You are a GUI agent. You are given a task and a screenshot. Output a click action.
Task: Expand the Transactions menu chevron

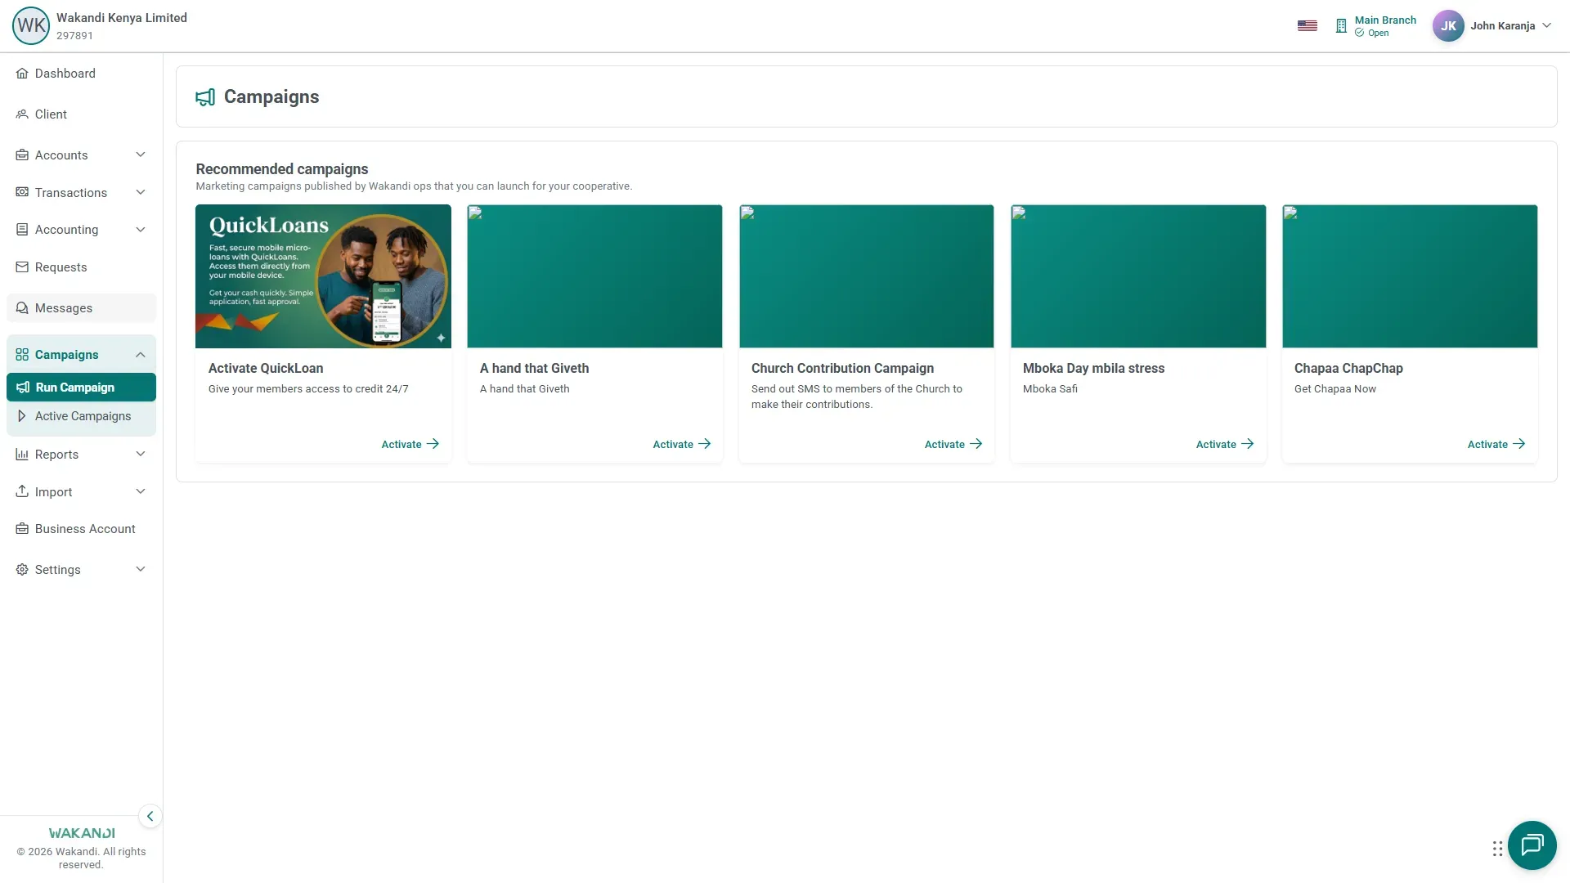point(141,192)
